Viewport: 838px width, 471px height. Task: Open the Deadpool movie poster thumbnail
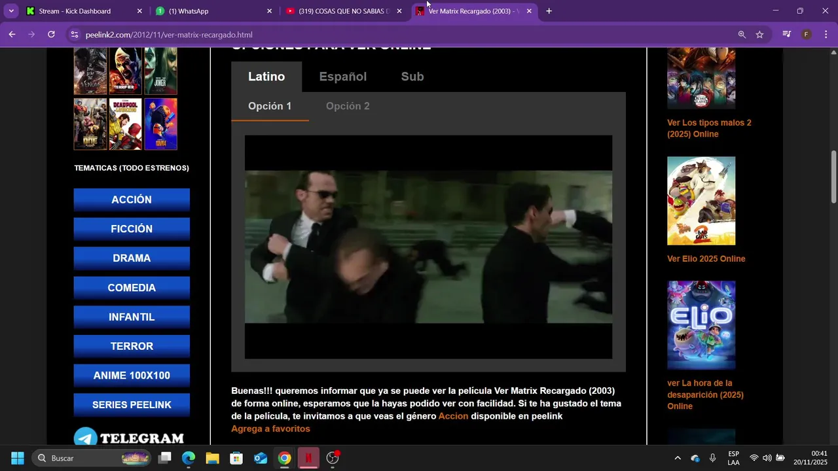pyautogui.click(x=125, y=124)
